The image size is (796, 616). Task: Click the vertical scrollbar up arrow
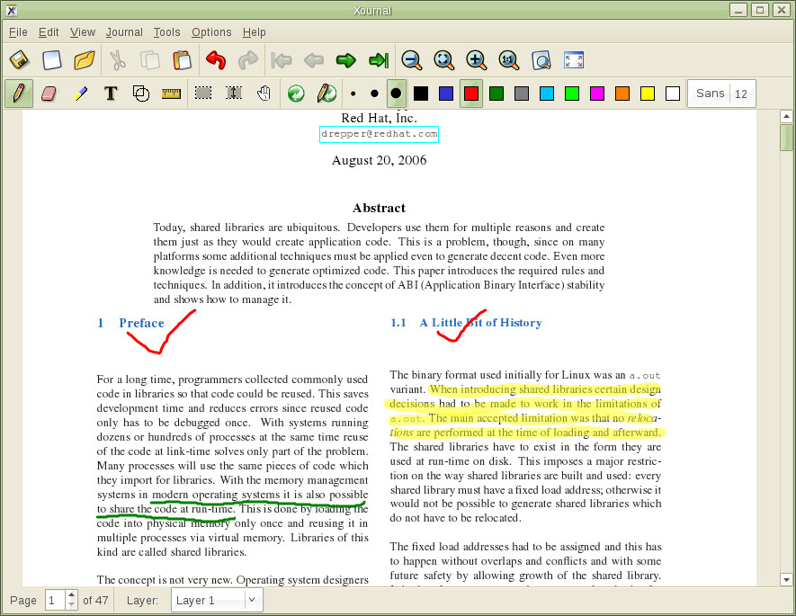point(786,116)
